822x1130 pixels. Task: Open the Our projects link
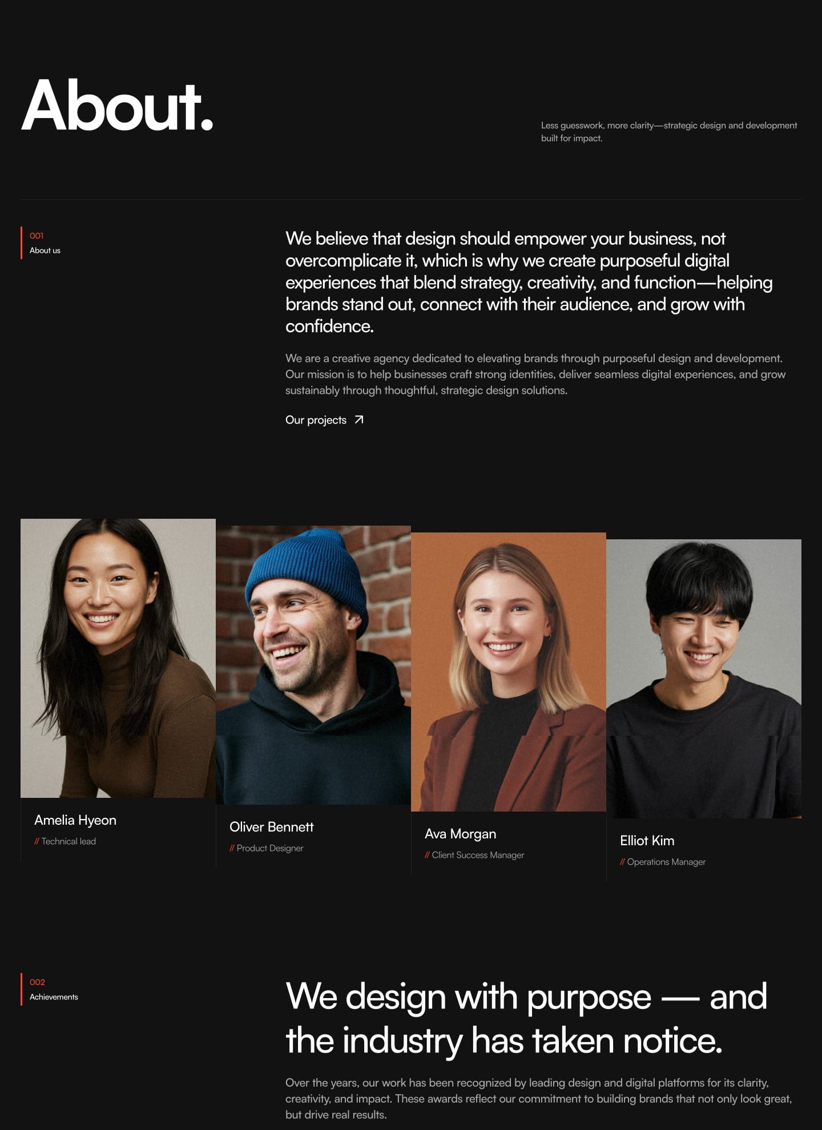pyautogui.click(x=324, y=420)
